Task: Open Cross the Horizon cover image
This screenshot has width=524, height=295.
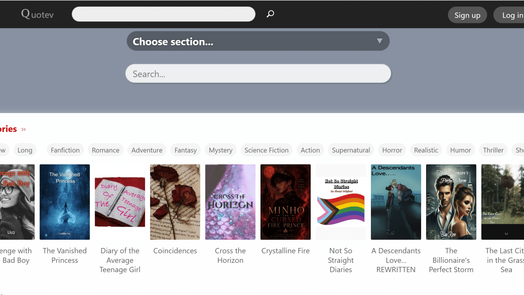Action: coord(230,202)
